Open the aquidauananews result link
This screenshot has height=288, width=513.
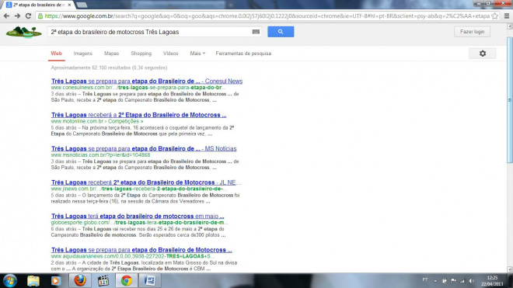click(141, 250)
